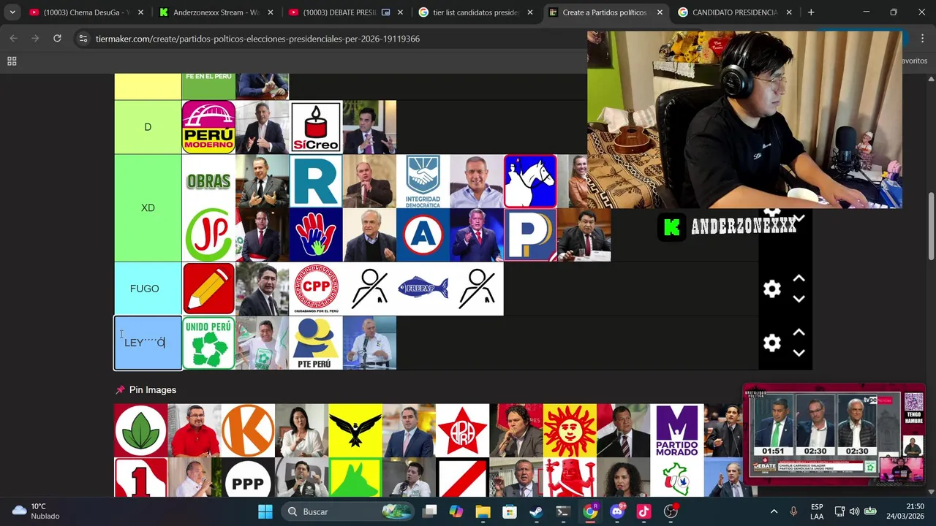Click the smiling sun party logo

pyautogui.click(x=570, y=430)
